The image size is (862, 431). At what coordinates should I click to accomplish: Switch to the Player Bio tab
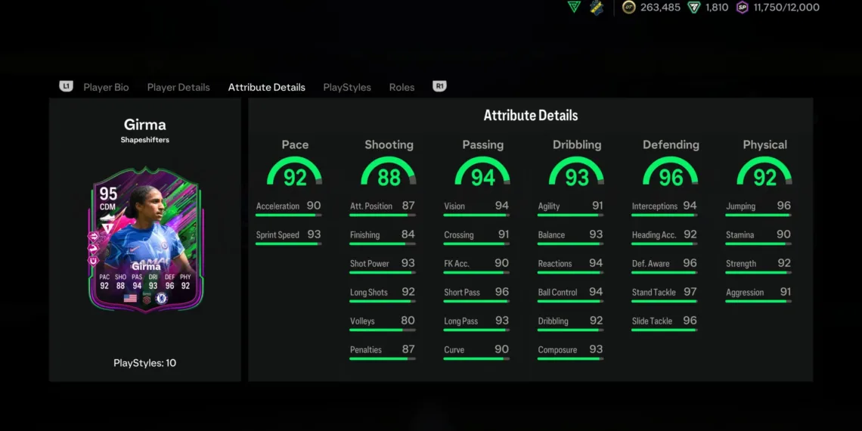pos(106,87)
